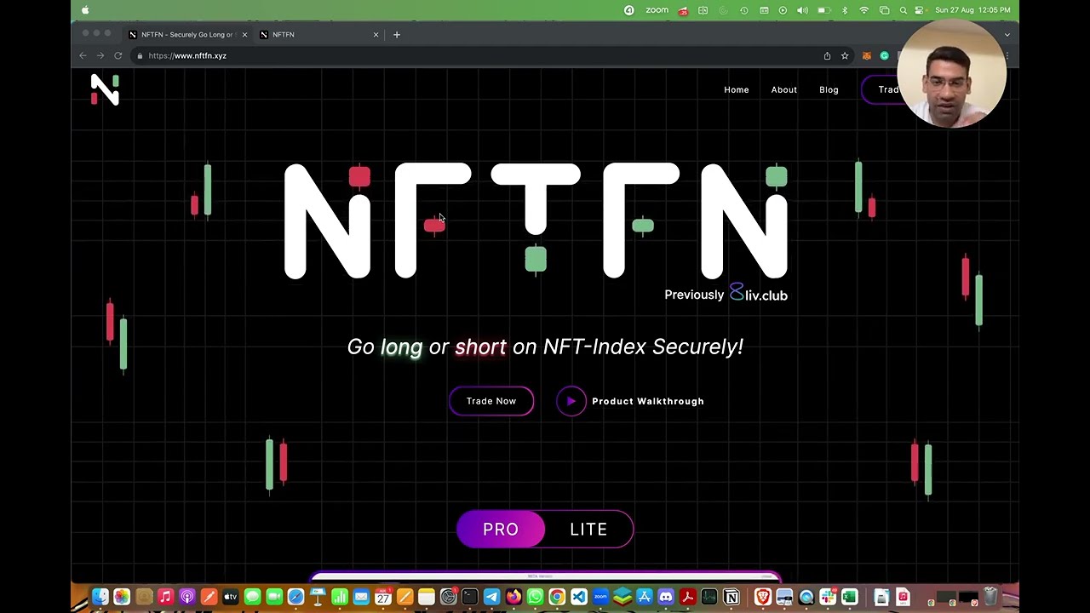This screenshot has width=1090, height=613.
Task: Open Firefox from the Dock
Action: (x=513, y=597)
